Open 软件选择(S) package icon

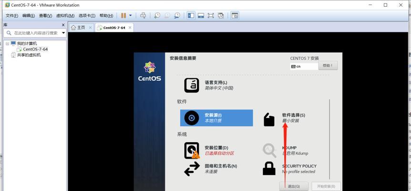269,120
